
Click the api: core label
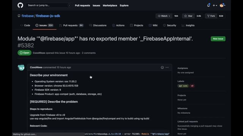[x=183, y=86]
